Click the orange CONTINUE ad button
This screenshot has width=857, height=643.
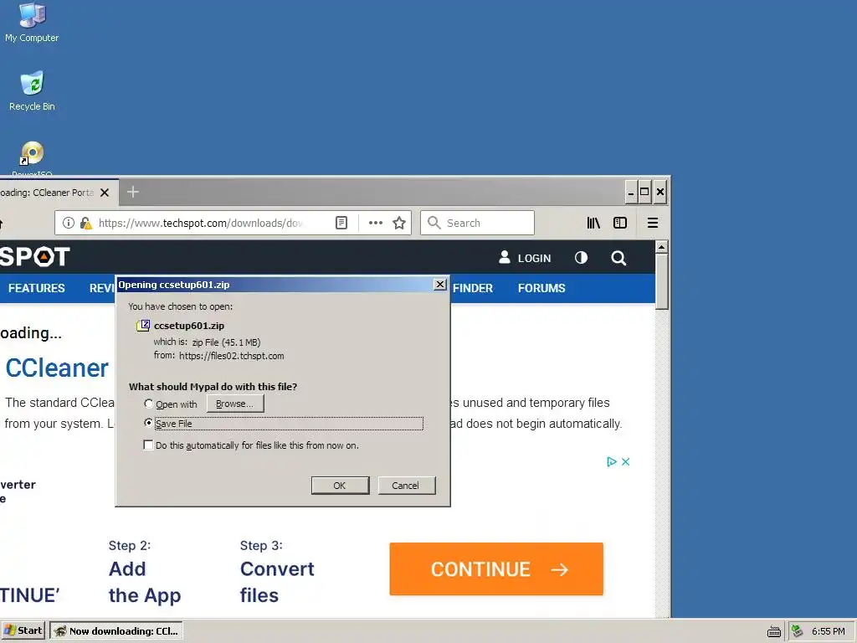pyautogui.click(x=496, y=568)
